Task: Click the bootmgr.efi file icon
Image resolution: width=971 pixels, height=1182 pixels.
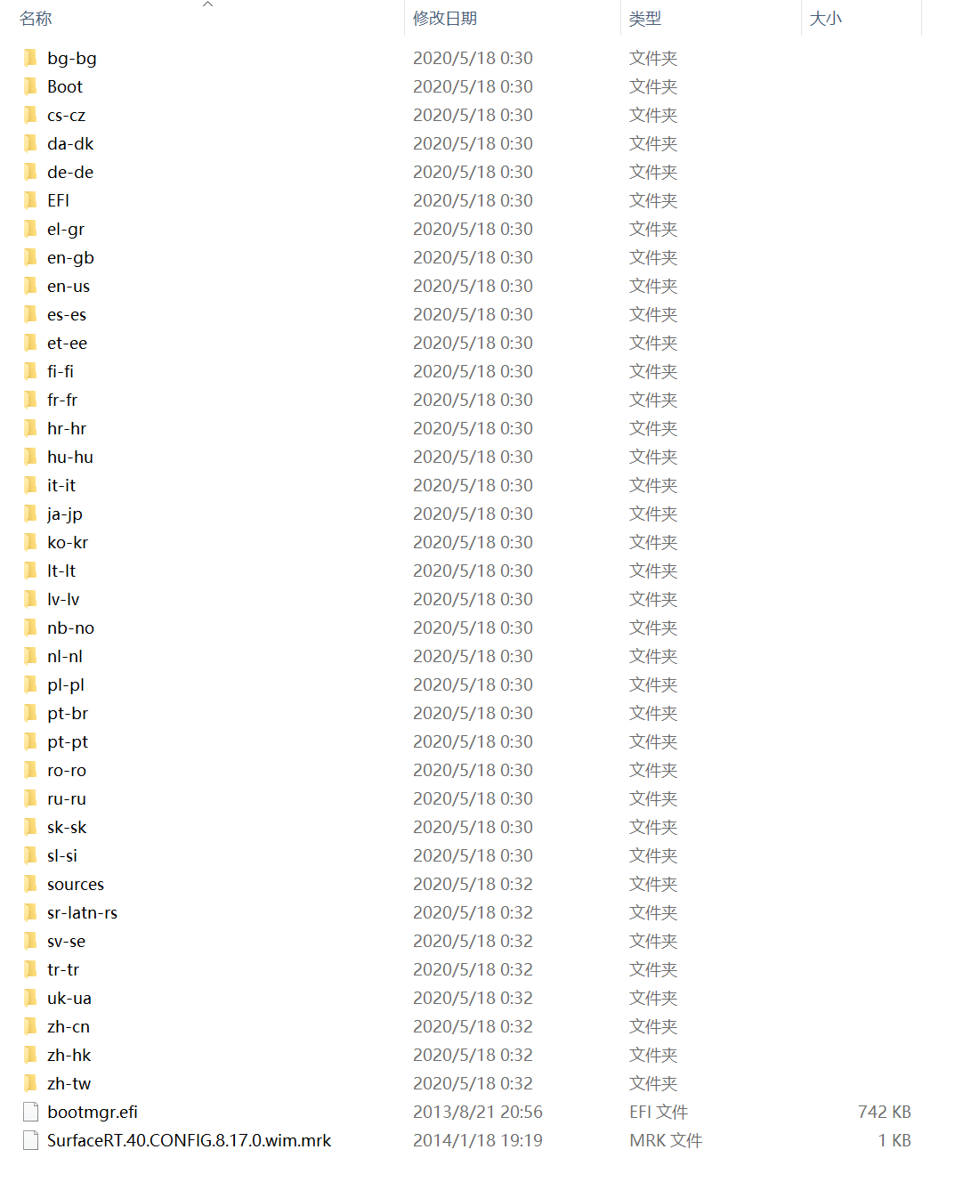Action: point(31,1112)
